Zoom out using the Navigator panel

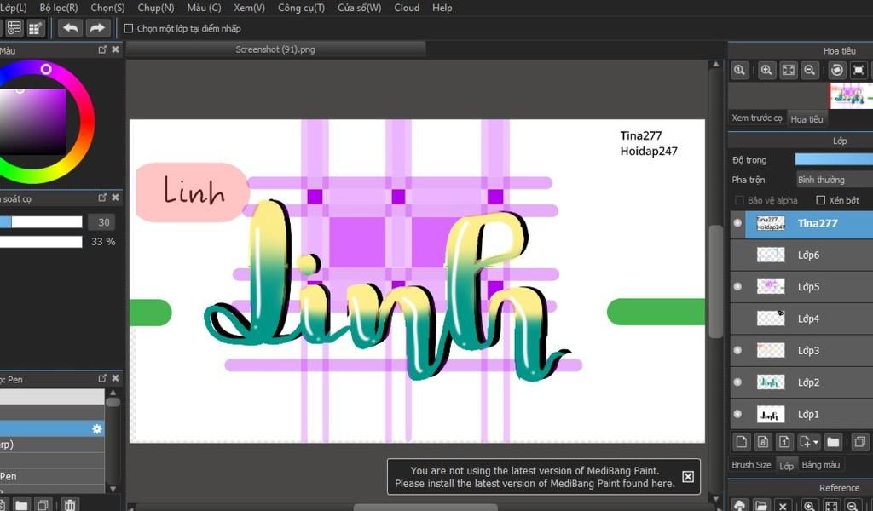(x=810, y=70)
